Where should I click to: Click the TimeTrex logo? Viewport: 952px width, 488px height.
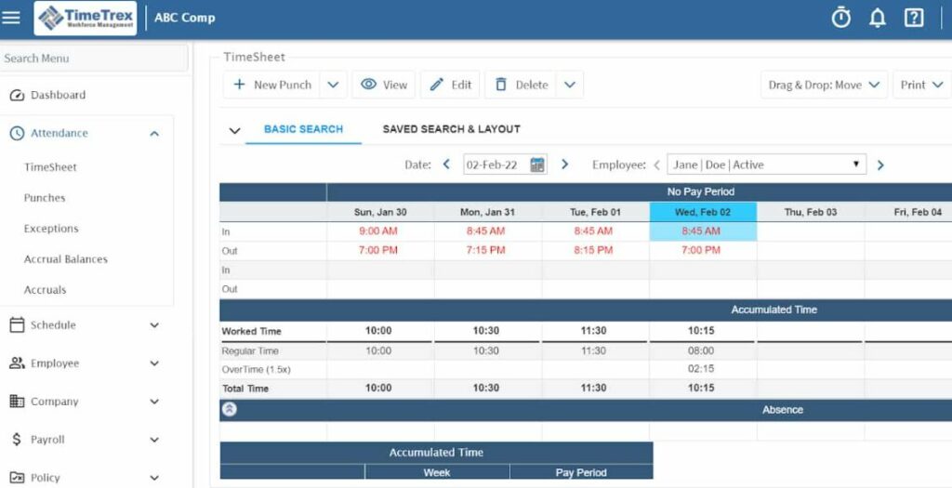coord(85,19)
